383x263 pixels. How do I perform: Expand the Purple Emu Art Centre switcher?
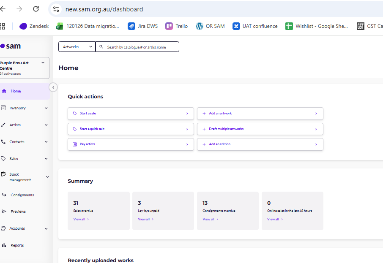[x=43, y=63]
